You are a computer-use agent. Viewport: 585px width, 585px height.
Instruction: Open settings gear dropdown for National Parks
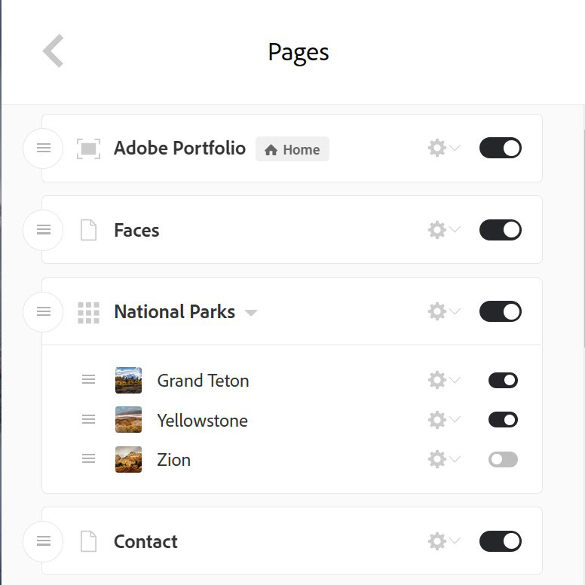(x=444, y=311)
